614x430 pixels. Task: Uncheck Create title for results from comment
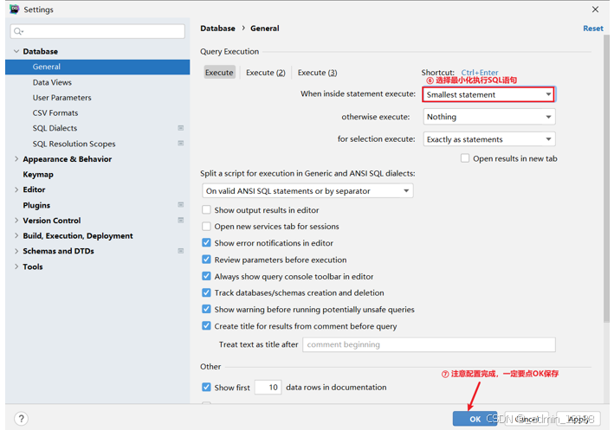point(206,326)
